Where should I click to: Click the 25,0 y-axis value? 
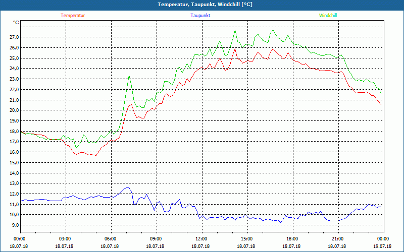pyautogui.click(x=15, y=58)
